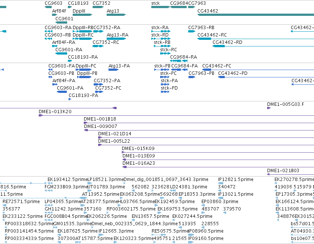Click the CG43462-RC transcript label

(212, 35)
